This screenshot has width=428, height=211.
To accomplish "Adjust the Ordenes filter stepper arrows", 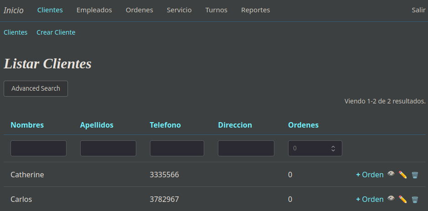I will [x=333, y=149].
